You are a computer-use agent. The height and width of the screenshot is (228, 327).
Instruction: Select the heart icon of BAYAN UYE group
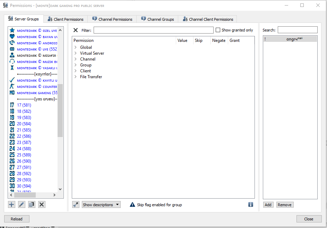point(12,37)
